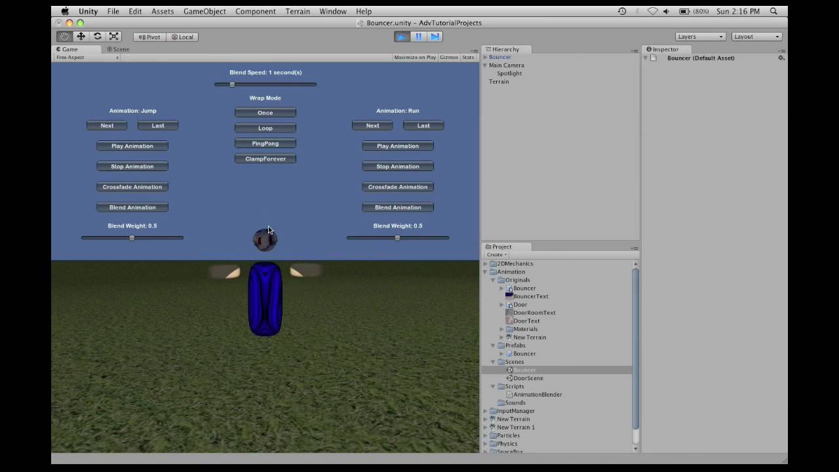
Task: Click the Step frame button
Action: coord(435,37)
